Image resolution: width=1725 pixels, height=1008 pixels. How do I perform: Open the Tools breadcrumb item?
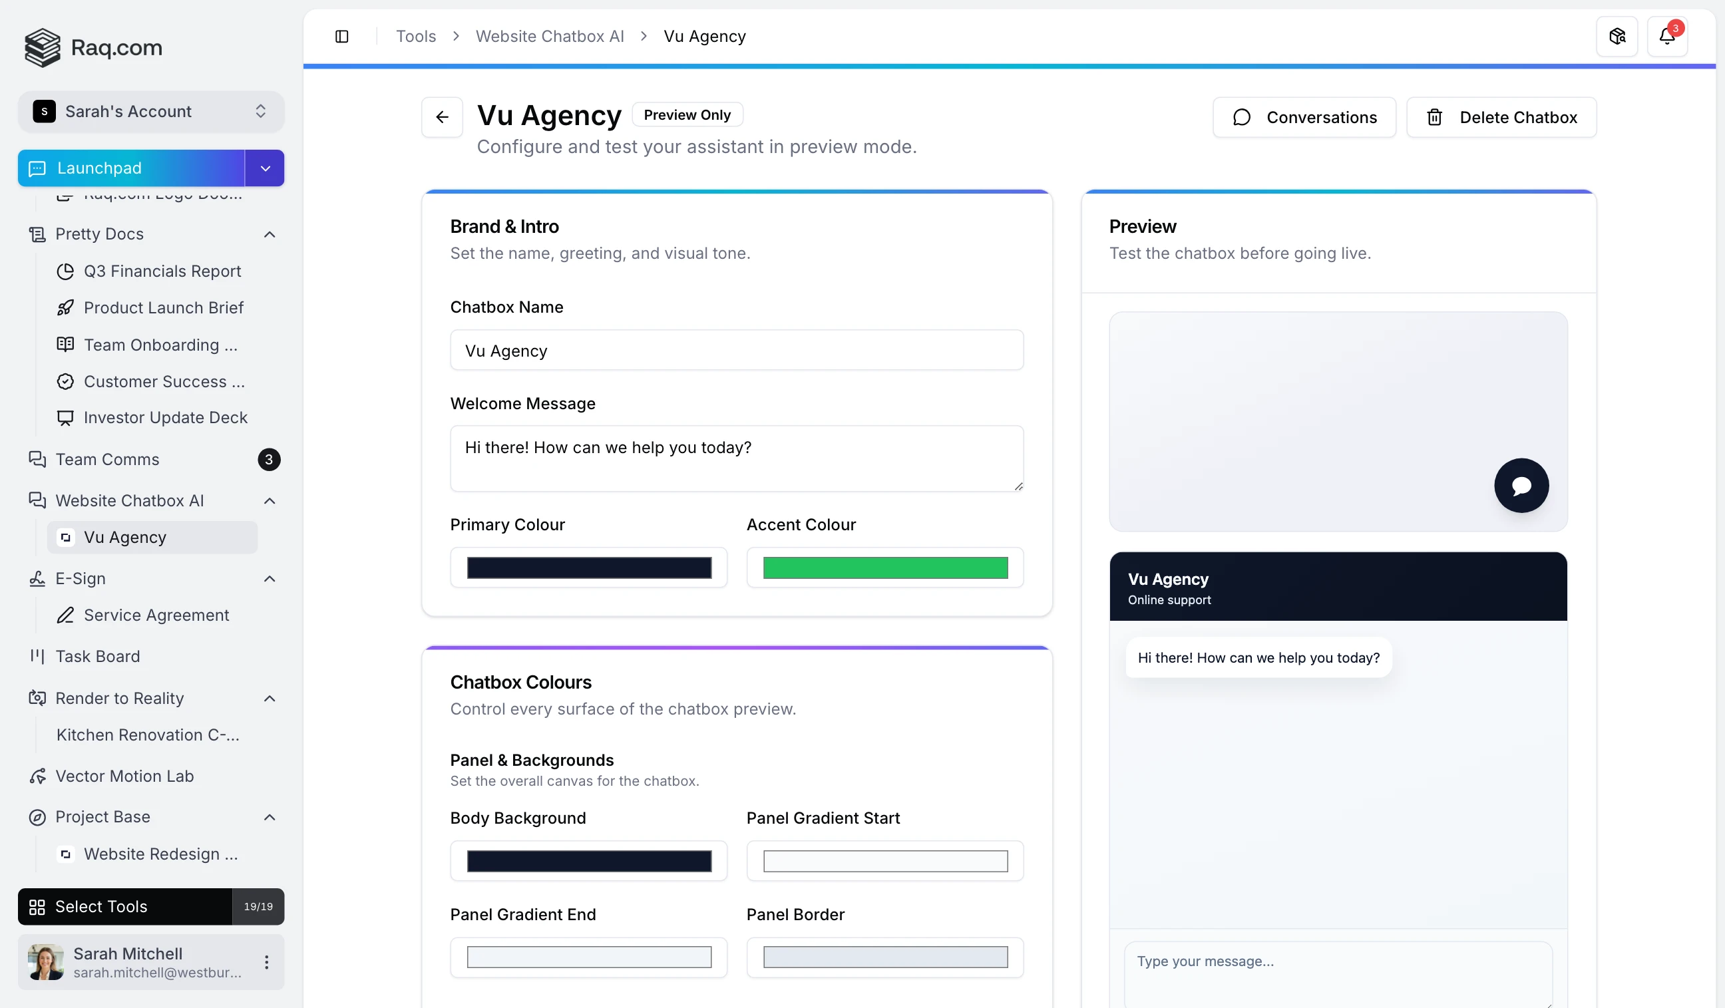click(415, 35)
